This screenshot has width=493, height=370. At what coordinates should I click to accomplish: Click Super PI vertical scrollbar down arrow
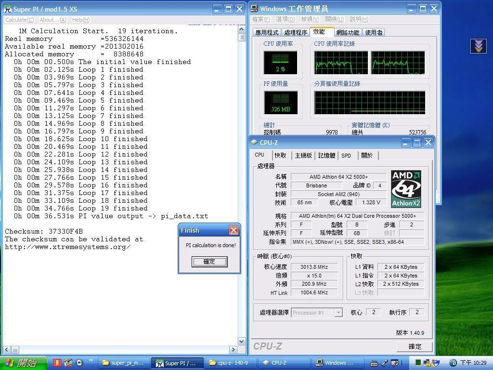pos(242,342)
